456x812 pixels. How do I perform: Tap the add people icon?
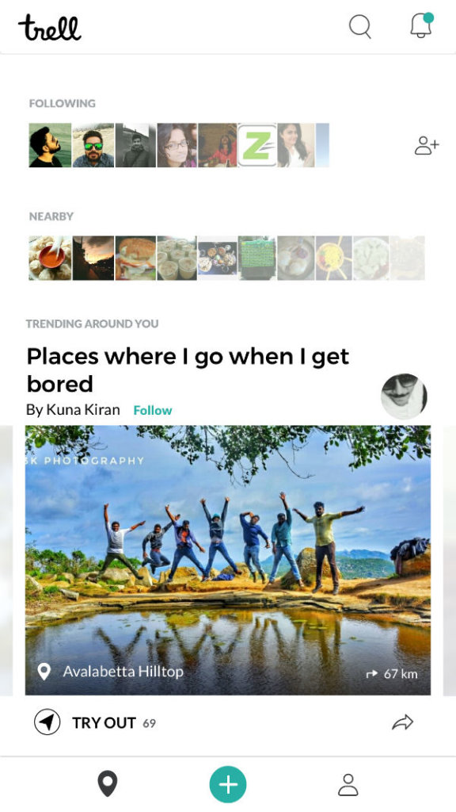(427, 146)
